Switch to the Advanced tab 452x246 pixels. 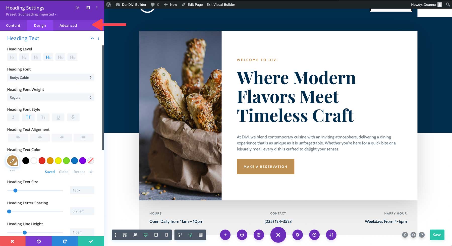pos(68,25)
